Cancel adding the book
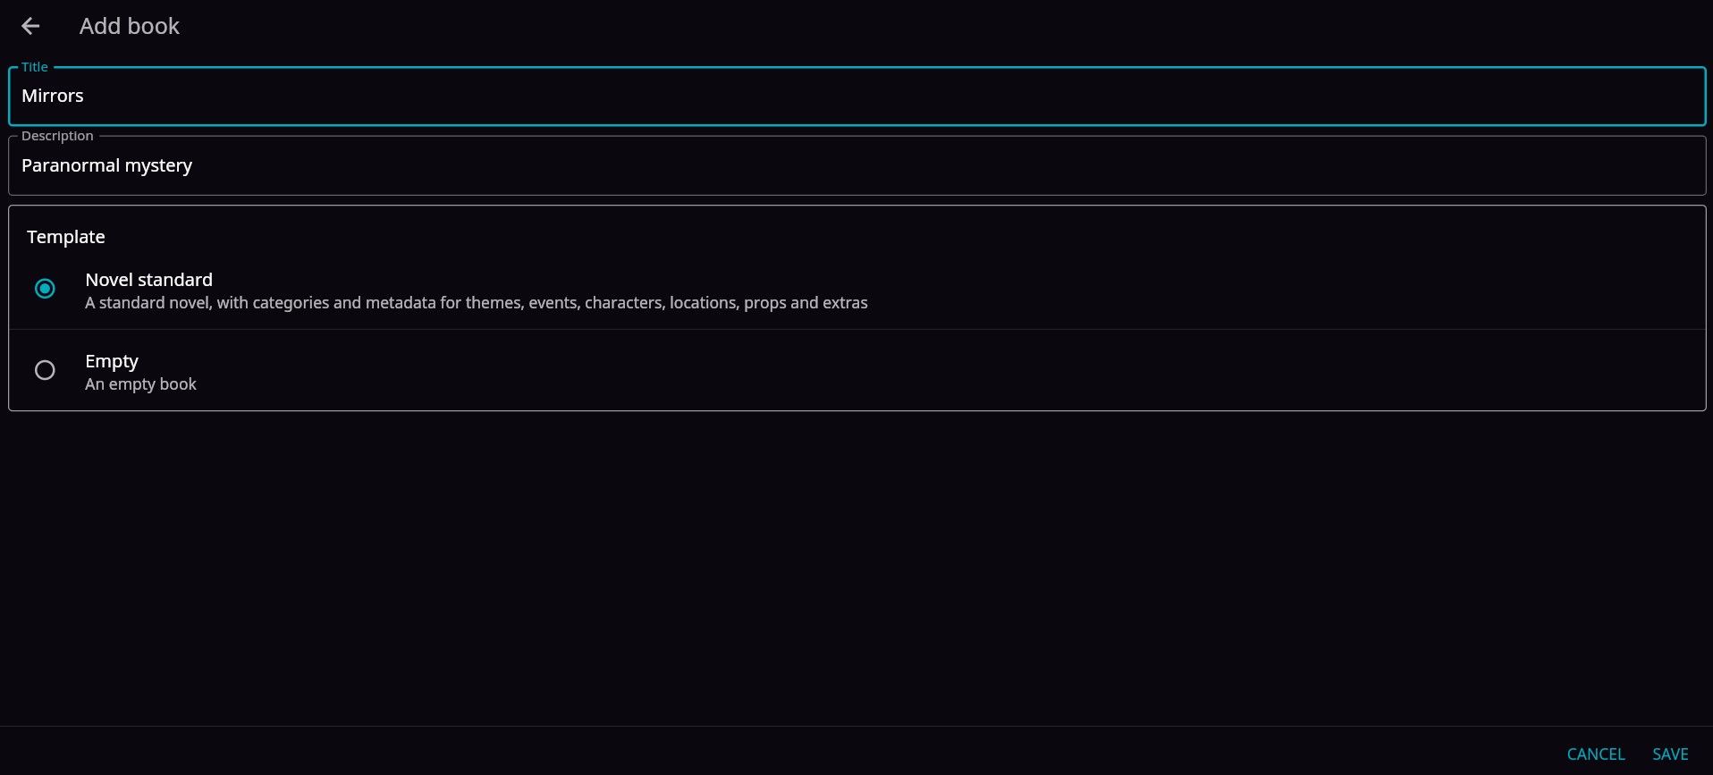 (1596, 754)
